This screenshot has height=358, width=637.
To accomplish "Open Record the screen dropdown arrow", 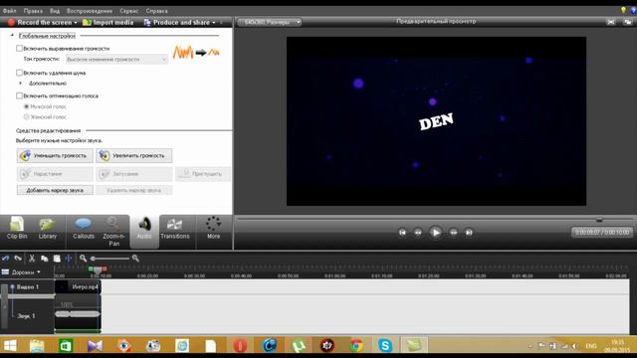I will coord(76,23).
